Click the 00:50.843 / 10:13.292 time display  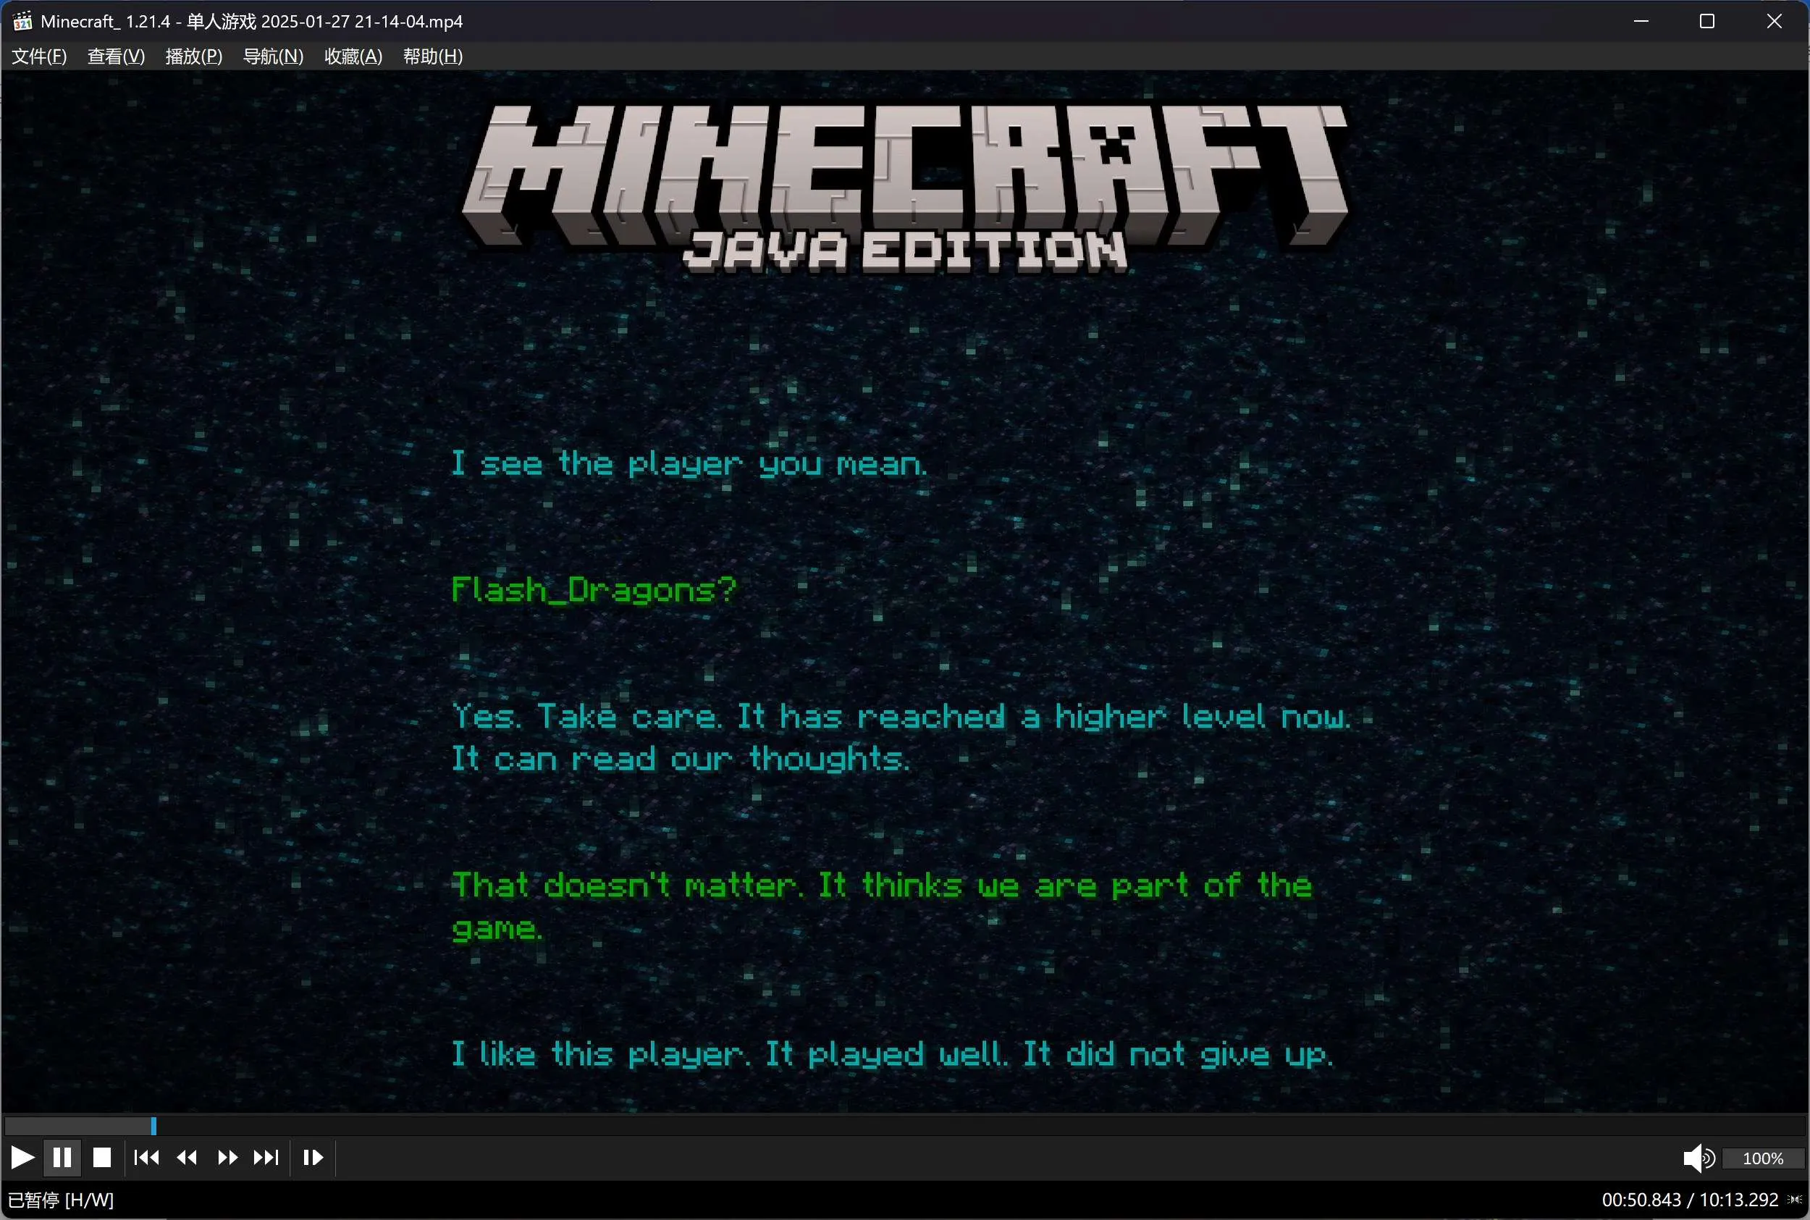1689,1200
